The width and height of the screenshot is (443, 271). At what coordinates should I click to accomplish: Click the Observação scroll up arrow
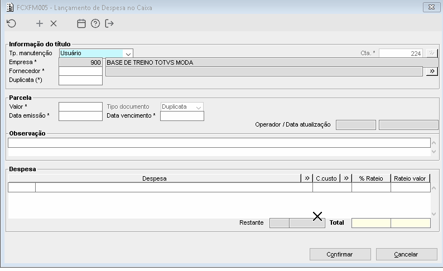click(x=434, y=143)
